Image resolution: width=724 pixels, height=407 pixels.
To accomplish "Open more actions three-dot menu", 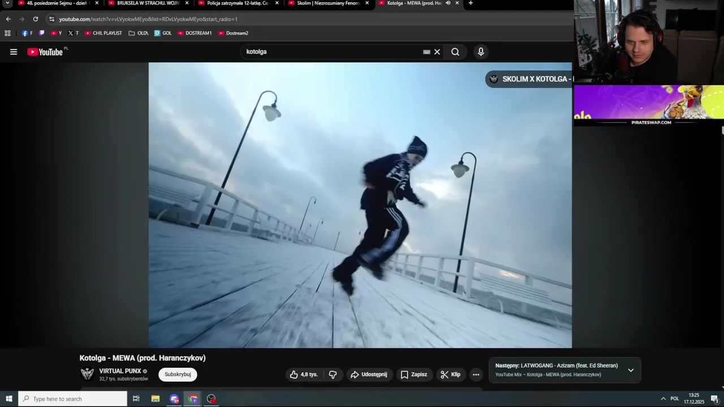I will tap(476, 374).
